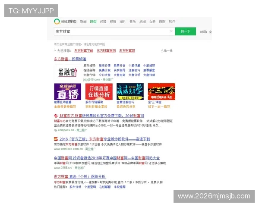This screenshot has width=259, height=207.
Task: Click the 大盘走势 link
Action: (x=120, y=75)
